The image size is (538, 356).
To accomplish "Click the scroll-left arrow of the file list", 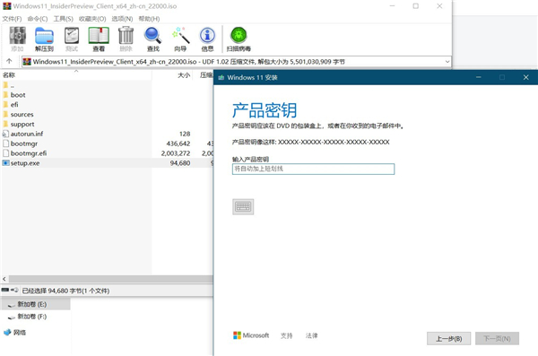I will click(4, 279).
